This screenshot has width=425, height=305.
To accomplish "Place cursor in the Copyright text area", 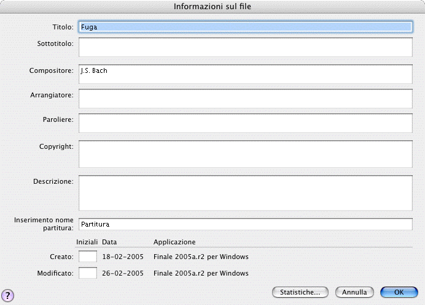I will (244, 154).
